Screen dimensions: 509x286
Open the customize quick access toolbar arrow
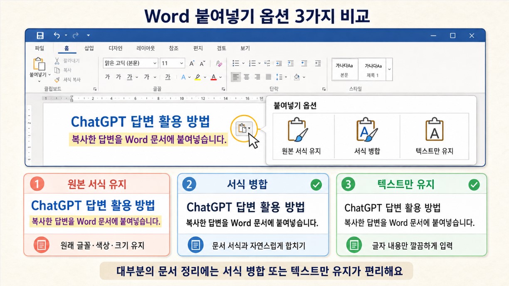(88, 35)
